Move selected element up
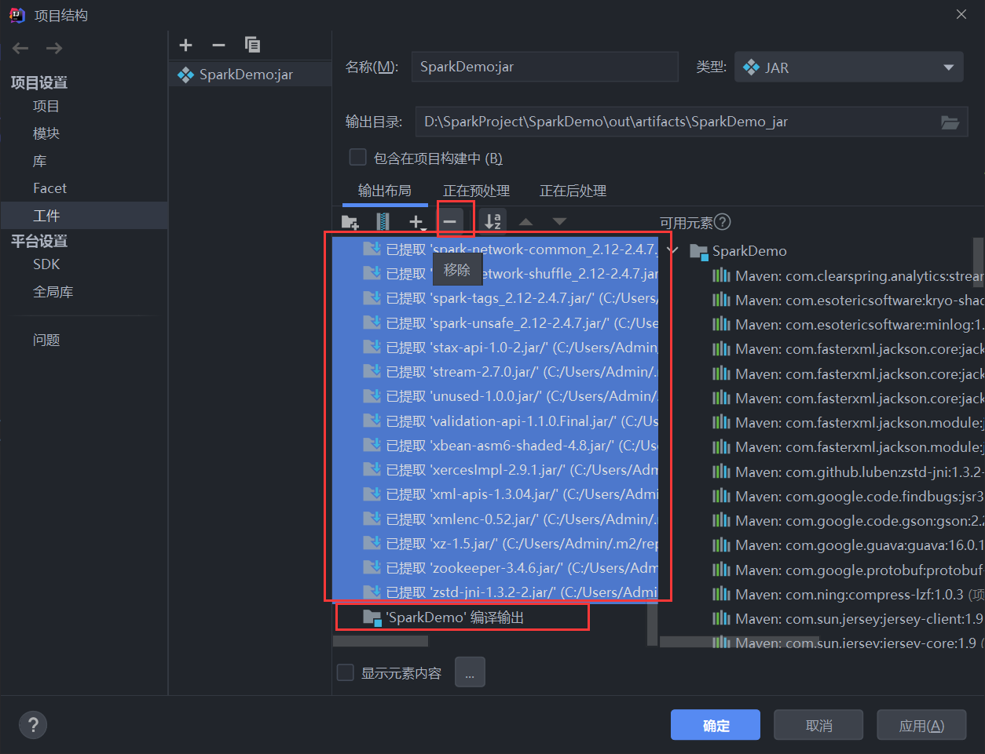 (x=526, y=222)
